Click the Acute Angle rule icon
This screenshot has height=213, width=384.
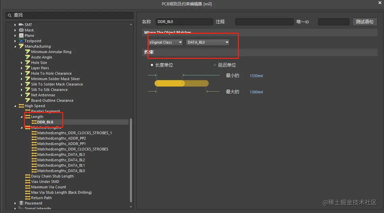click(28, 57)
